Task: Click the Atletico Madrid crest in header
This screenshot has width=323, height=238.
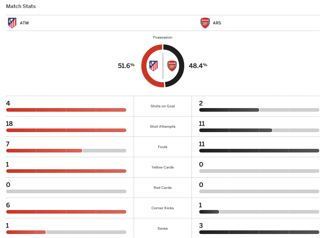Action: click(x=12, y=23)
